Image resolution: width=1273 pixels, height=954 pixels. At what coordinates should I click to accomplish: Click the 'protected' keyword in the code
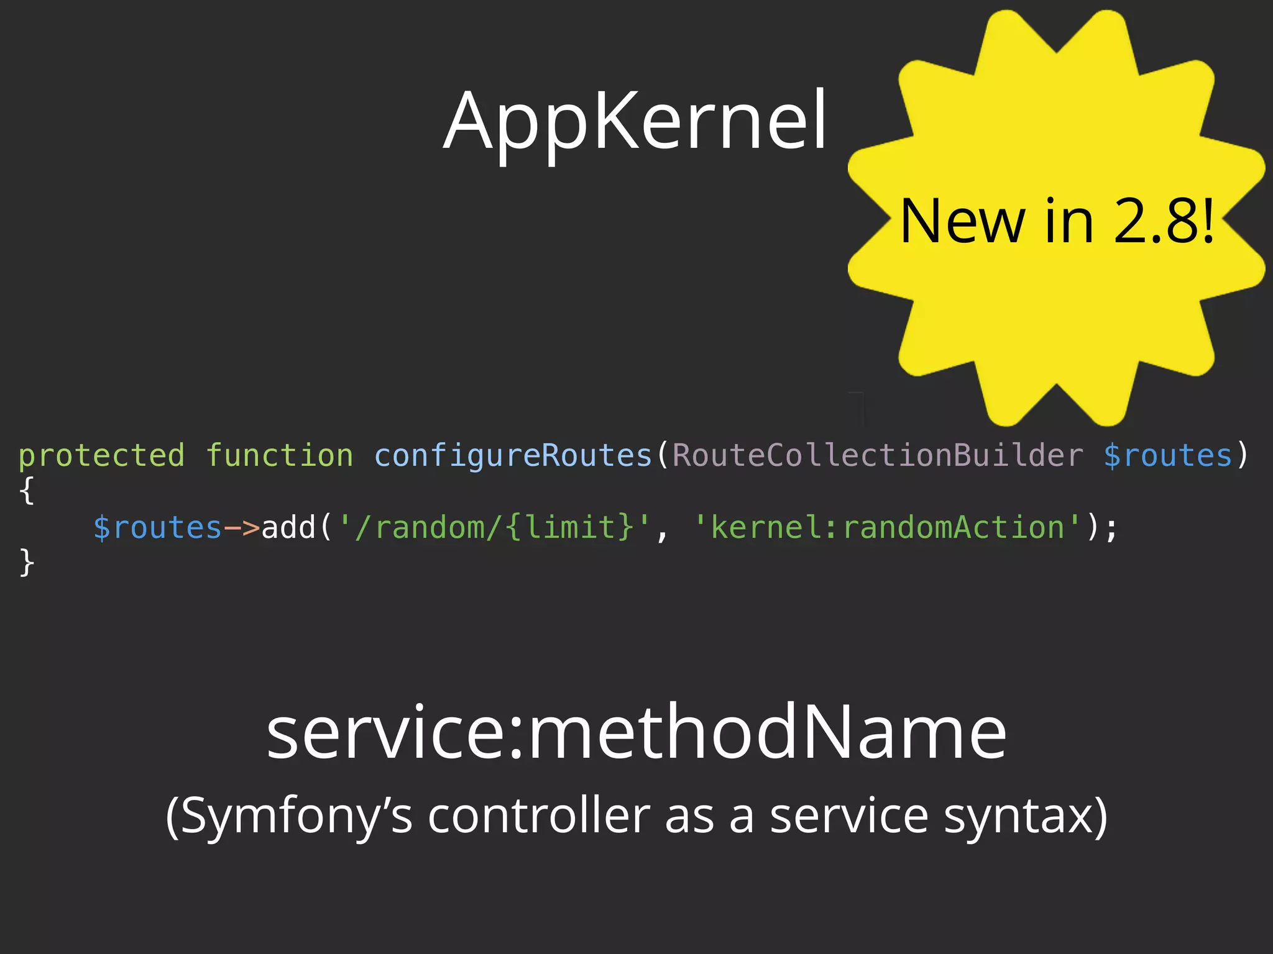(101, 456)
